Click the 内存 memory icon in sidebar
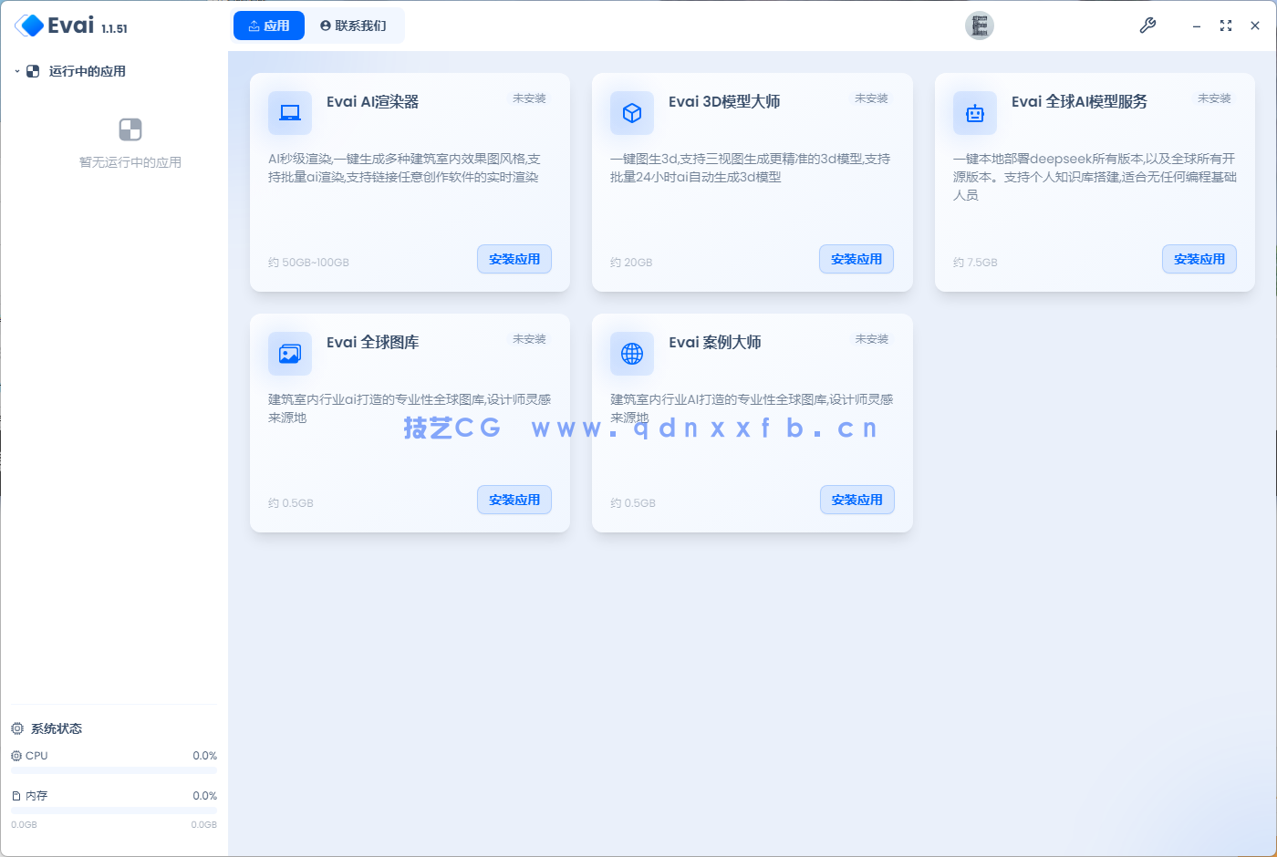Screen dimensions: 1277x857 point(15,795)
